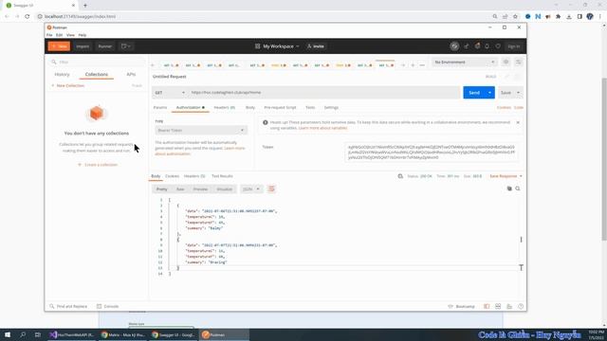This screenshot has height=341, width=607.
Task: Click the heart icon in header
Action: (x=498, y=46)
